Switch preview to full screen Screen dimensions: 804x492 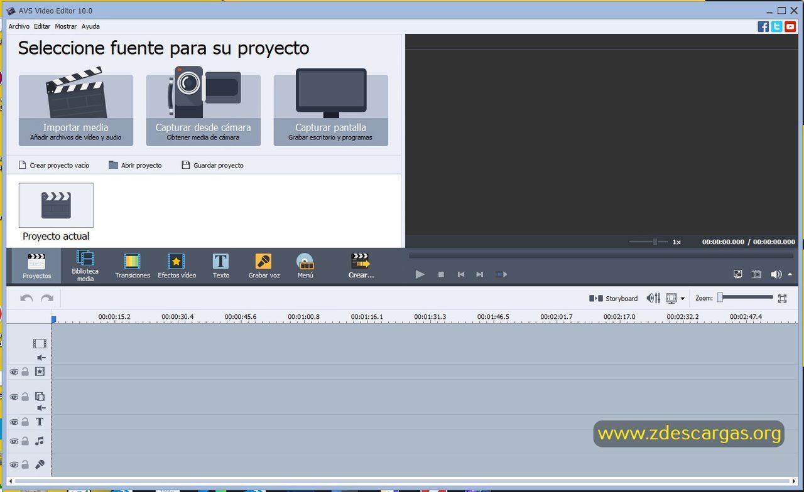point(738,274)
